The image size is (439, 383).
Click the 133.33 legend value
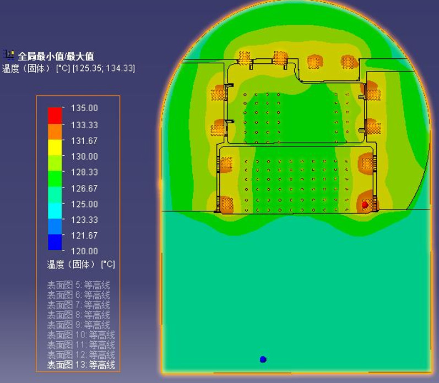tap(84, 125)
